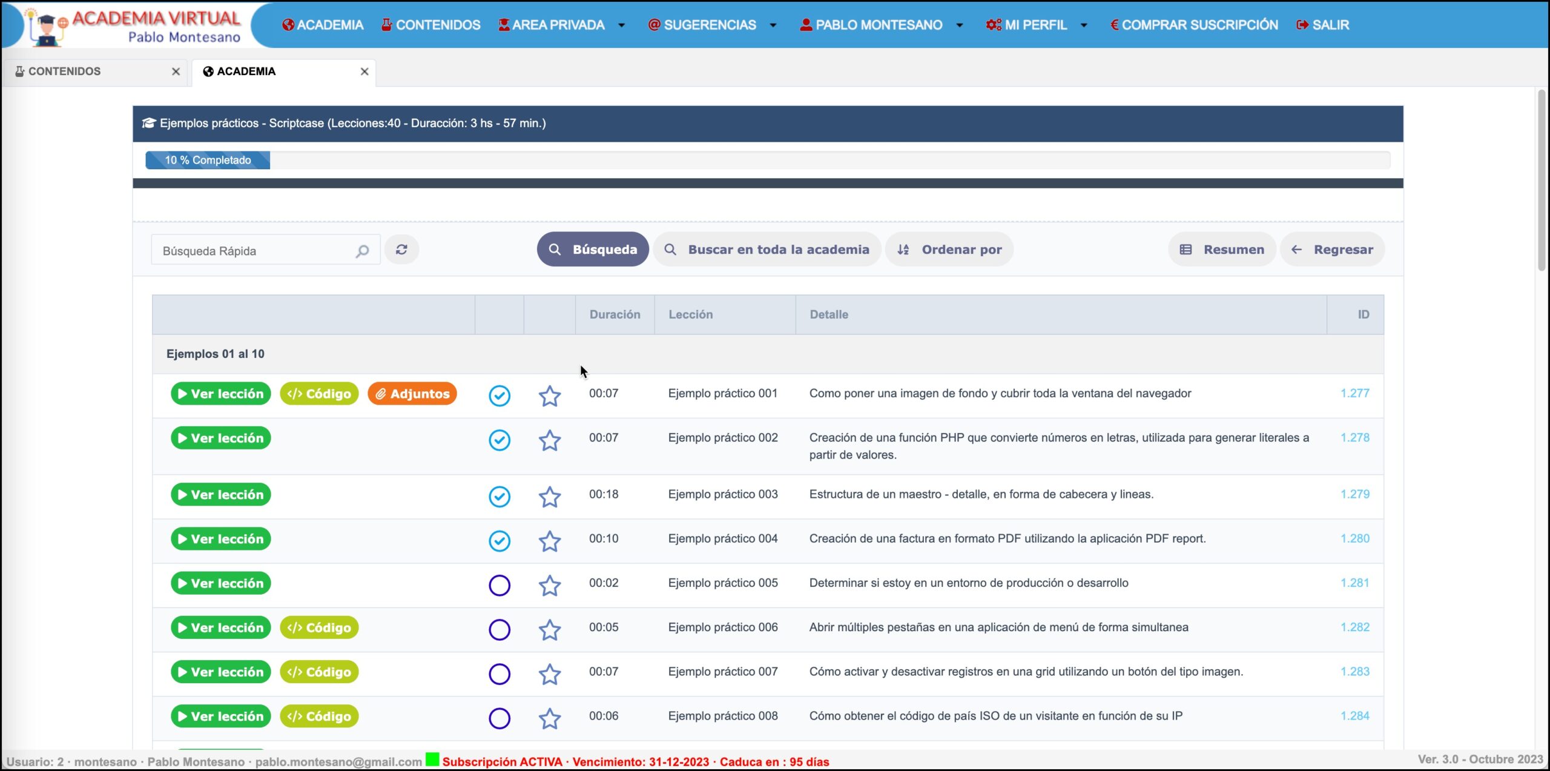
Task: Click the Regresar button
Action: [x=1332, y=250]
